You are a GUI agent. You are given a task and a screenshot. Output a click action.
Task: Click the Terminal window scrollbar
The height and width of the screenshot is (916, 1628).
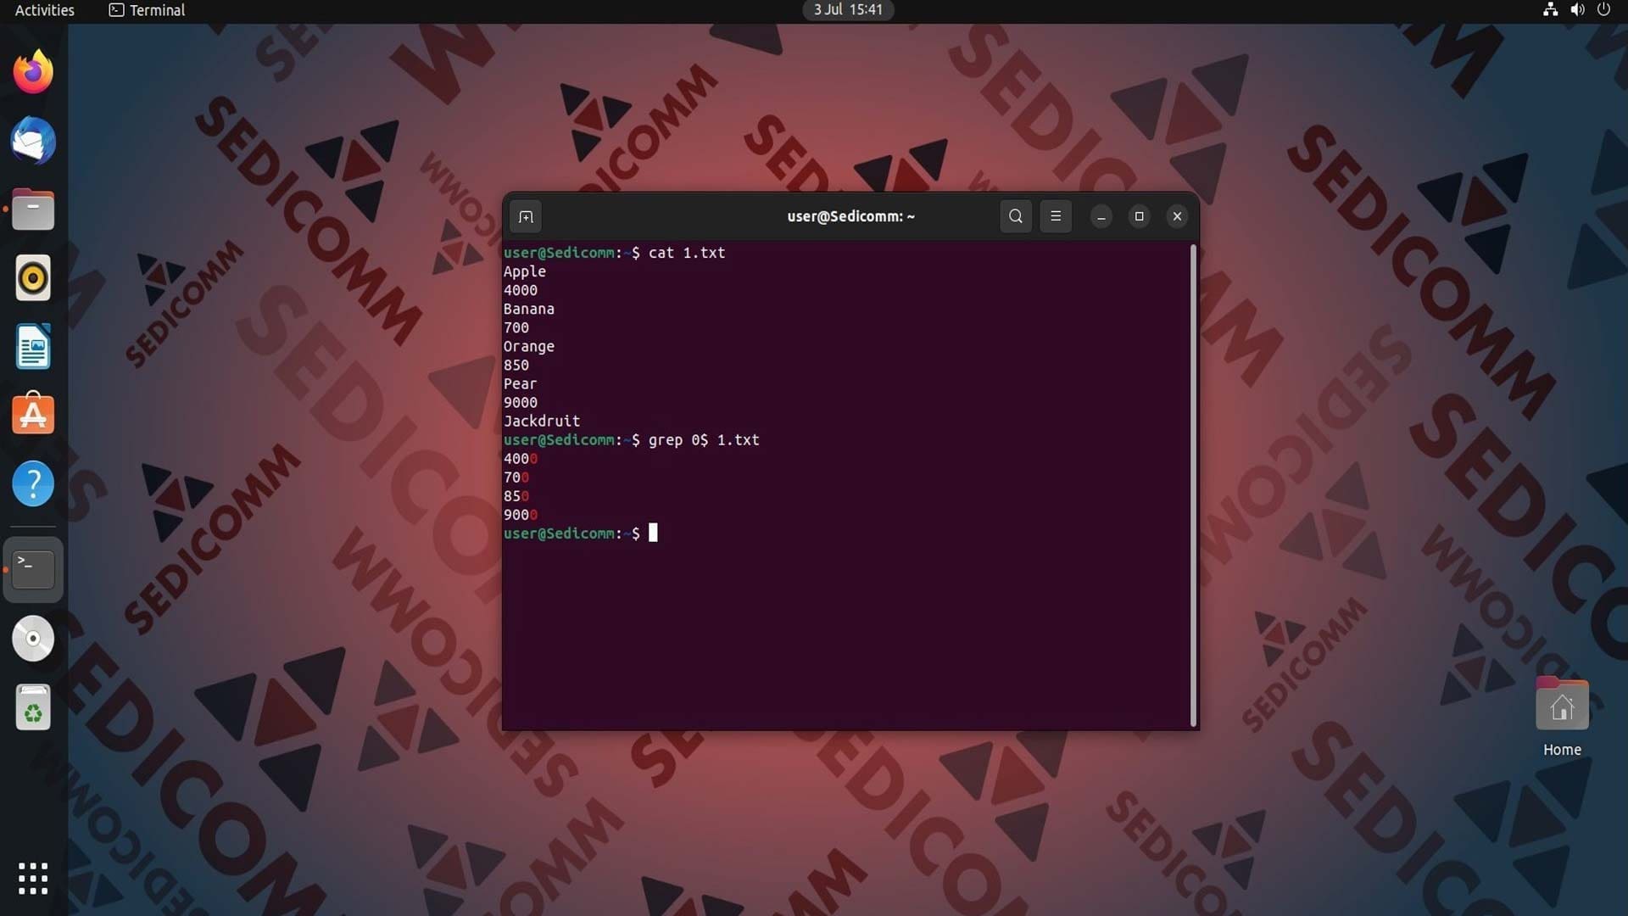click(1194, 485)
